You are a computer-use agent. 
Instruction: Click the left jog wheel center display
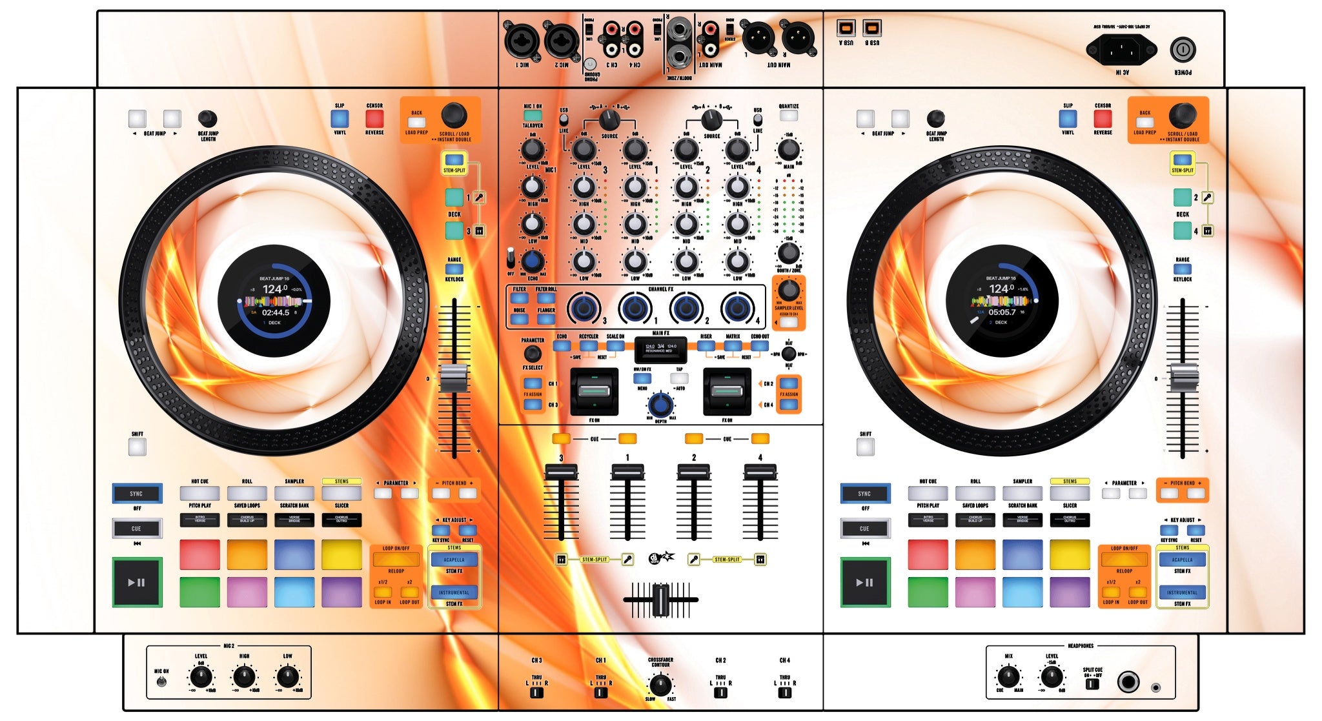274,301
